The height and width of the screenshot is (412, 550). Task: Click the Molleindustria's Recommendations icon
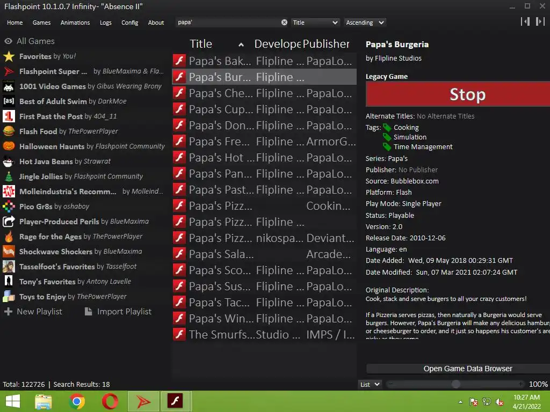[x=9, y=192]
